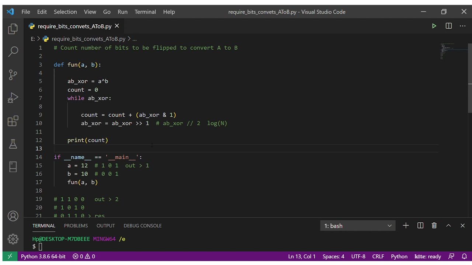Viewport: 472px width, 265px height.
Task: Select Python 3.8.6 64-bit interpreter
Action: coord(43,257)
